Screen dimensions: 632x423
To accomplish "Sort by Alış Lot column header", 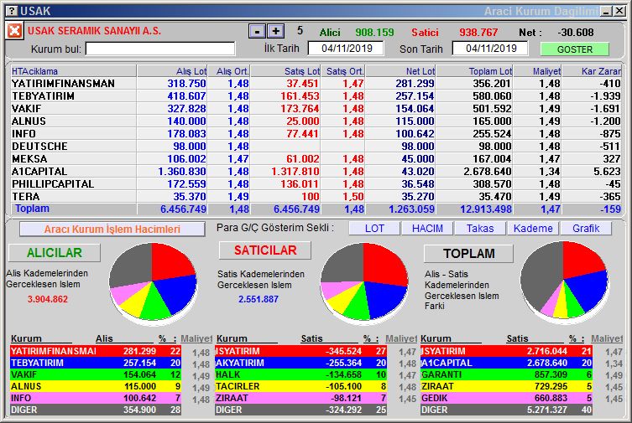I will 172,71.
